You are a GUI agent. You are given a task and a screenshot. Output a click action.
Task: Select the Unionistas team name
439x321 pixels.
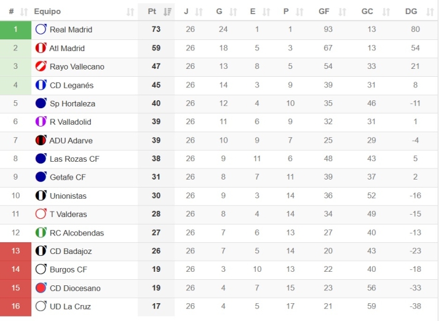pyautogui.click(x=68, y=196)
